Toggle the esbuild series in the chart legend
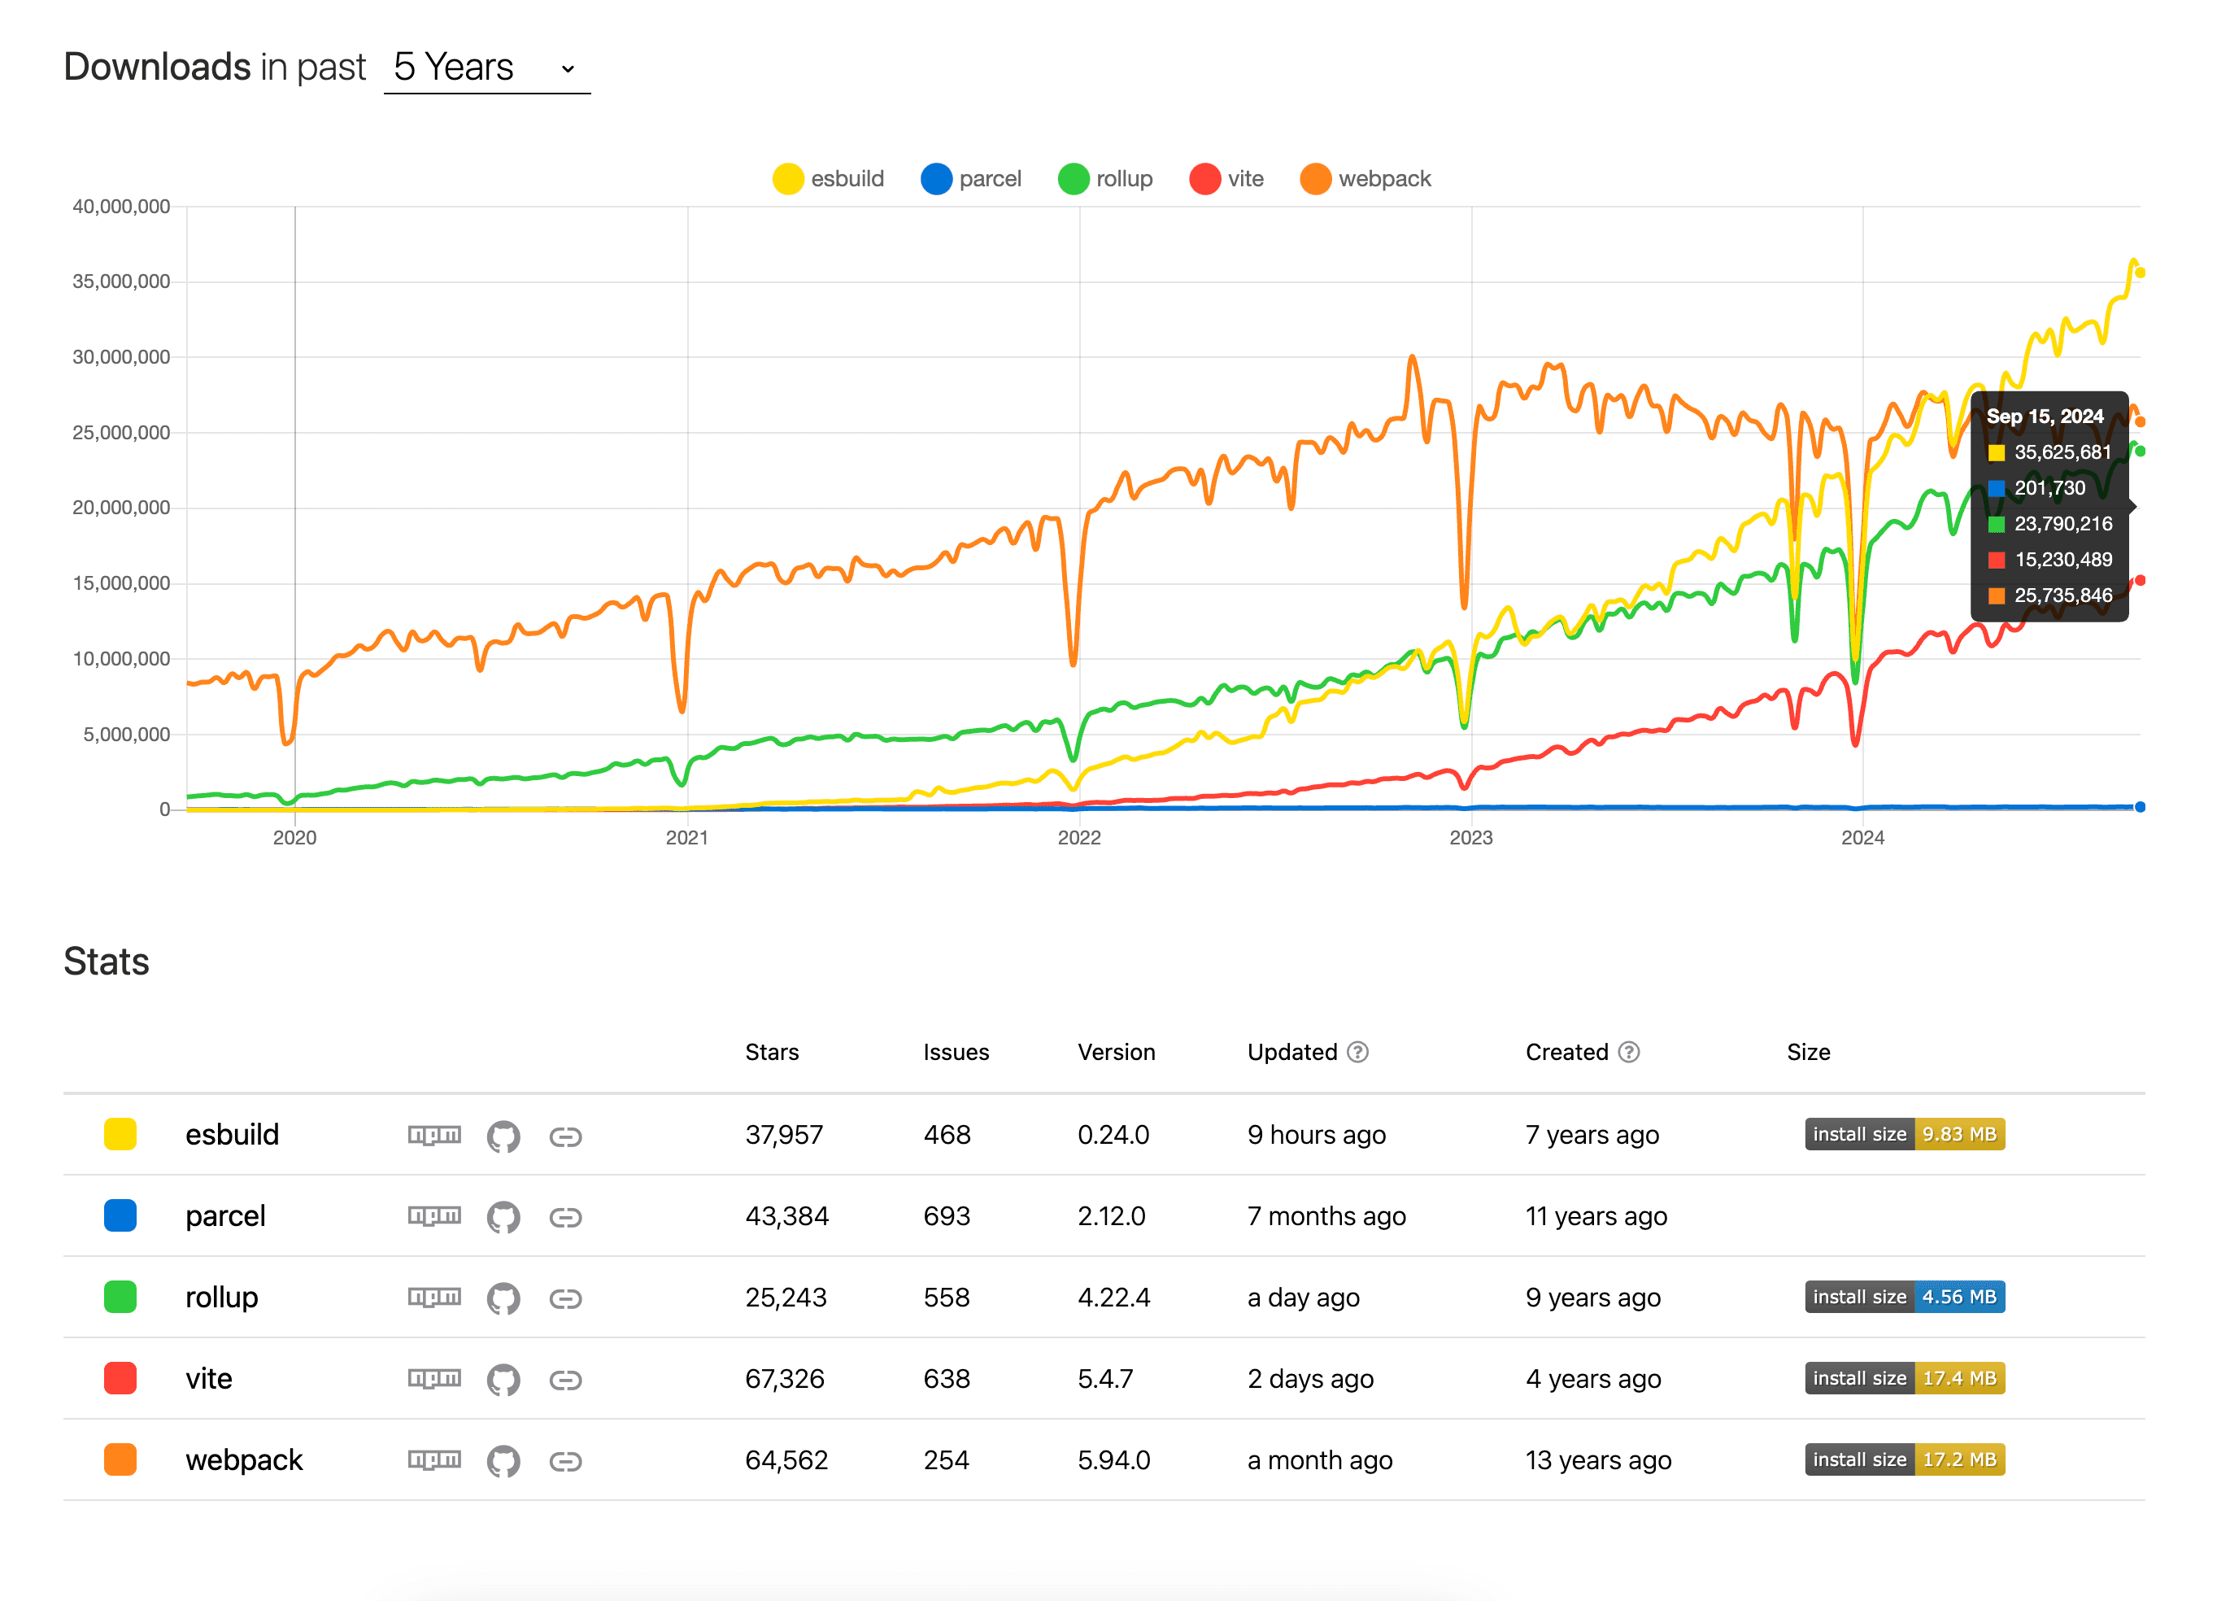 pyautogui.click(x=829, y=178)
